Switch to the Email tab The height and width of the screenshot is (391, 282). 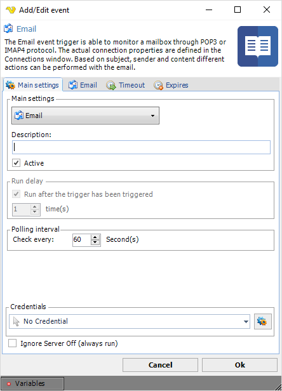click(83, 85)
